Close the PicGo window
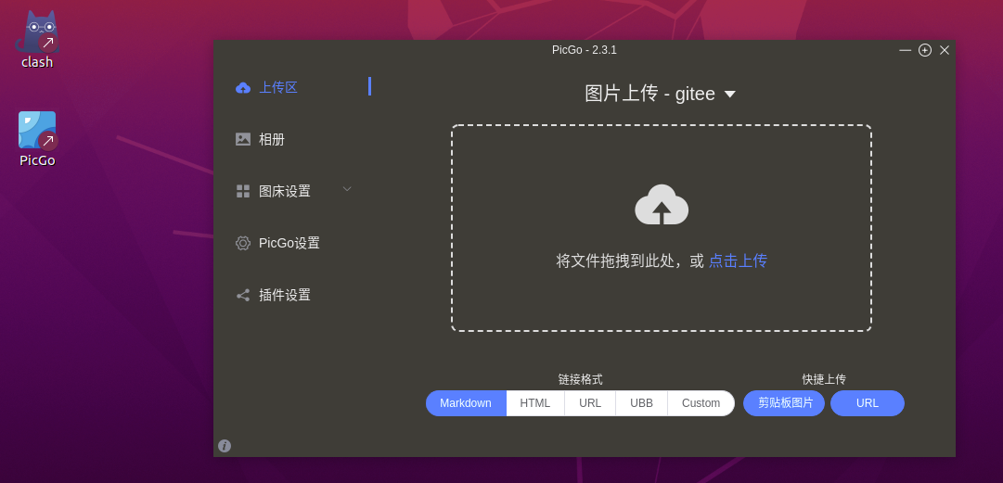The image size is (1003, 483). coord(945,50)
